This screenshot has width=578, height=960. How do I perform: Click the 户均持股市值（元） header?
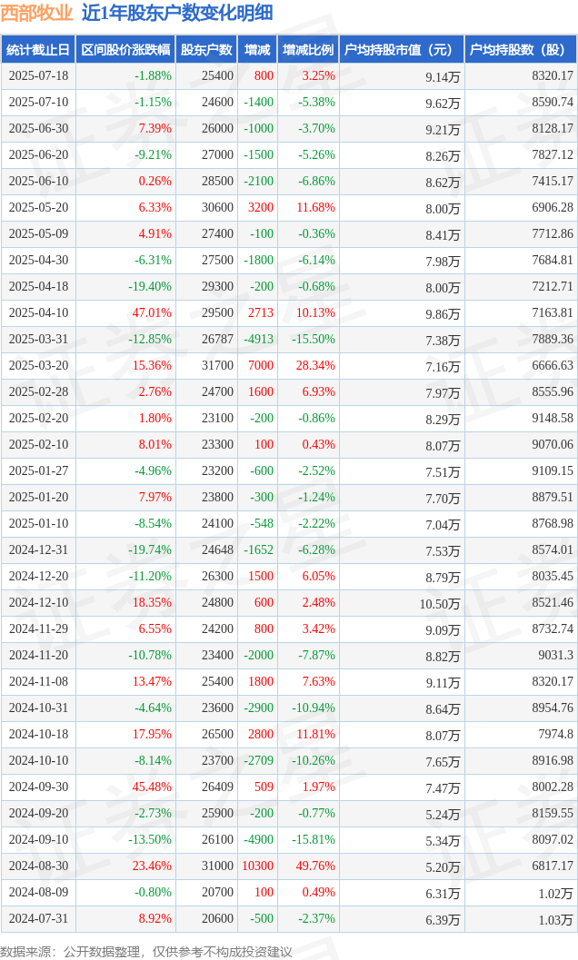(x=402, y=50)
